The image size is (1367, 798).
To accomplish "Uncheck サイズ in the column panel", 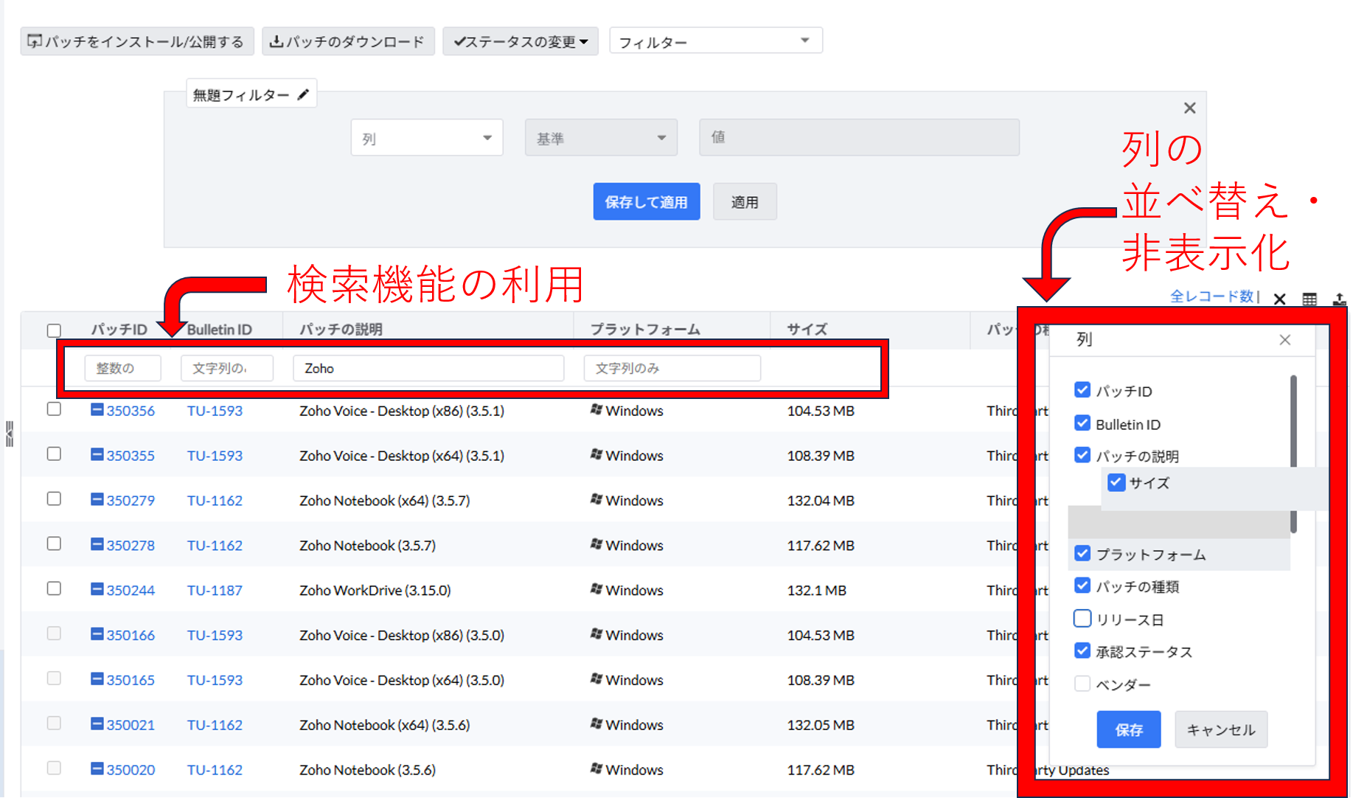I will click(x=1116, y=482).
